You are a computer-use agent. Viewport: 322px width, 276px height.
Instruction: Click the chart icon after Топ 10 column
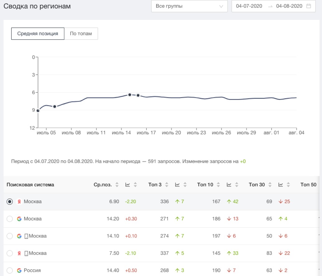229,185
